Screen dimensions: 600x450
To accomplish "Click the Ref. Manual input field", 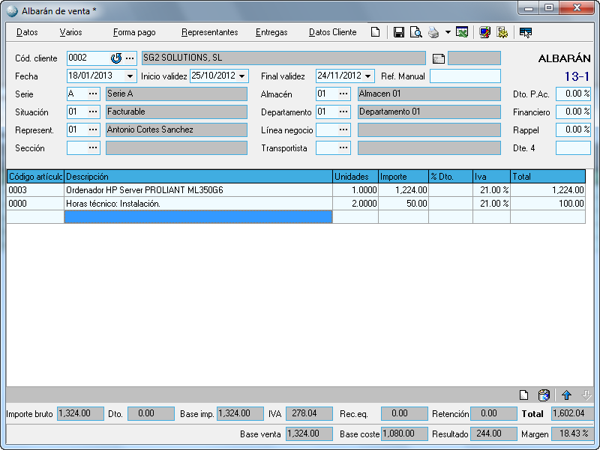I will [x=465, y=76].
